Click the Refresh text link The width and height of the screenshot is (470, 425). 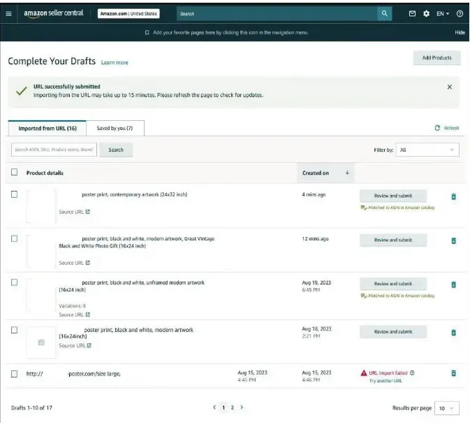coord(451,128)
